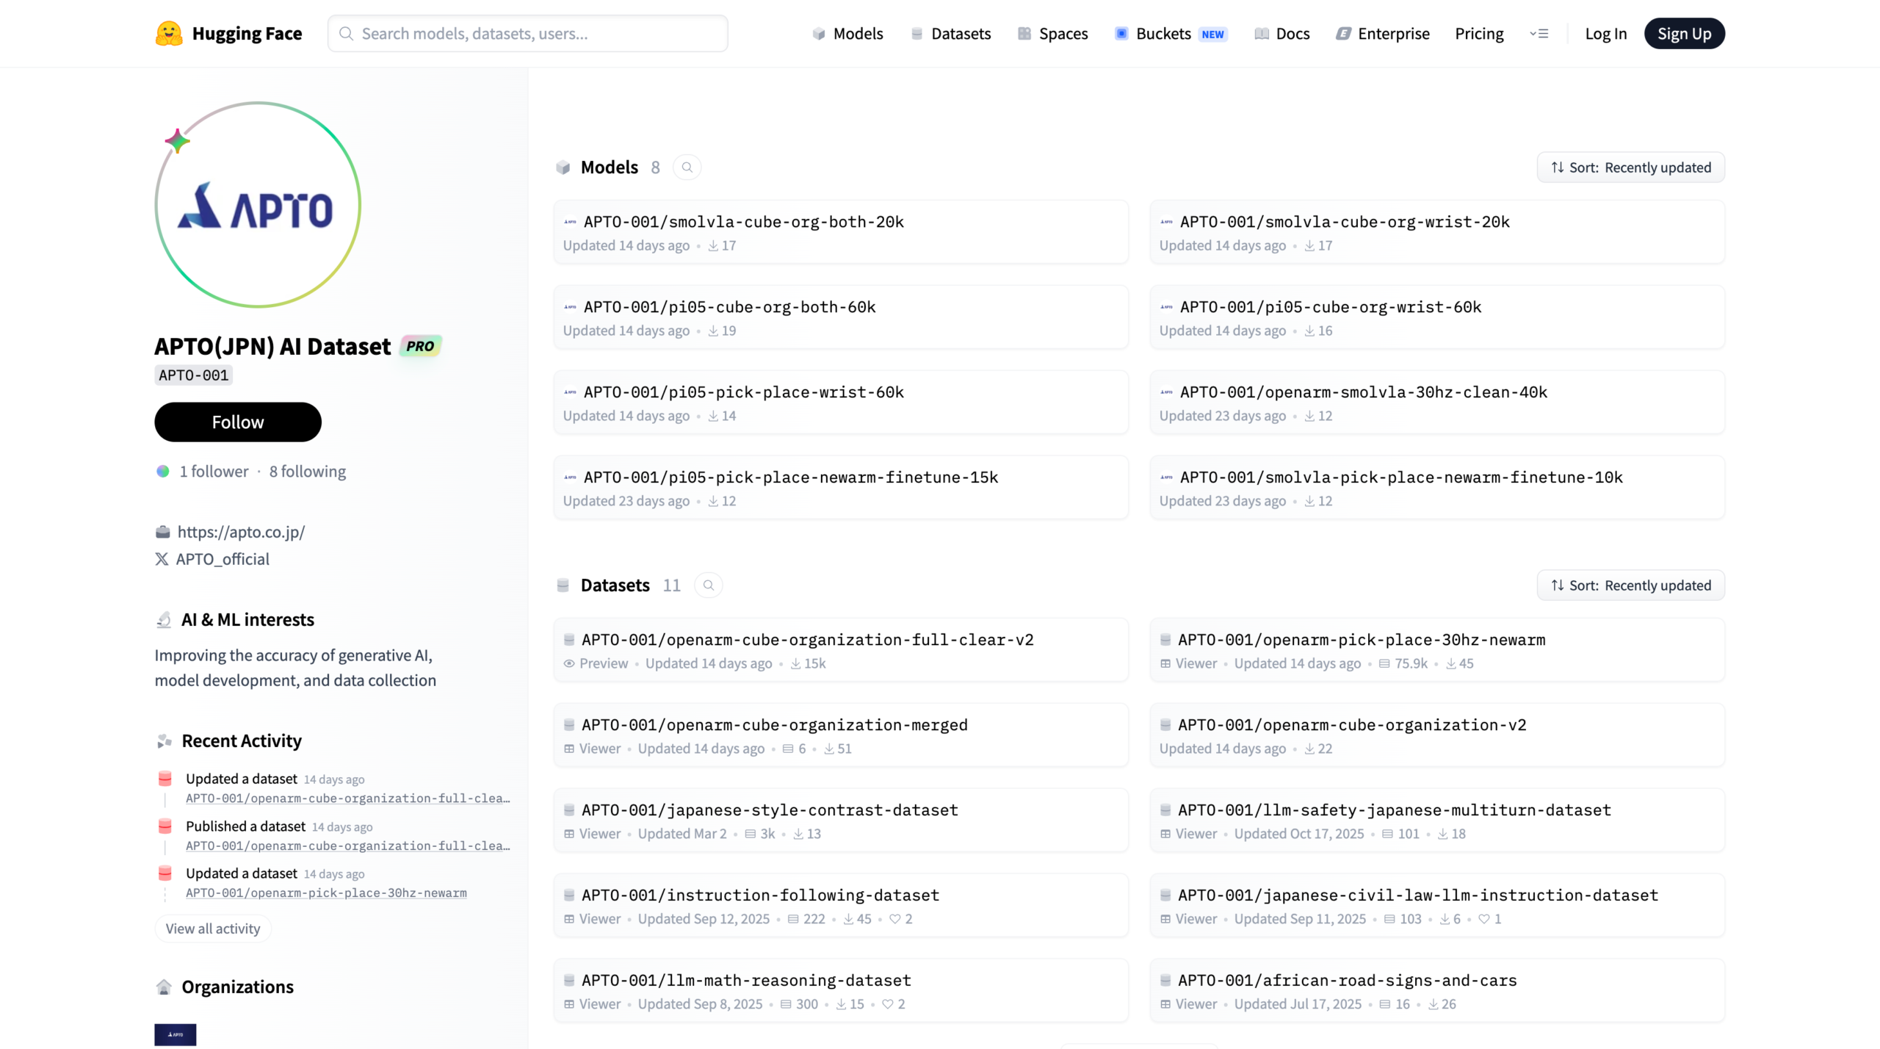Click the Hugging Face logo icon
This screenshot has width=1880, height=1049.
(169, 33)
